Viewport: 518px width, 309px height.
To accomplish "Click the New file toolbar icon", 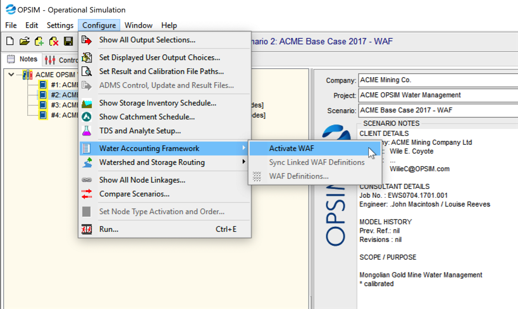I will coord(9,41).
